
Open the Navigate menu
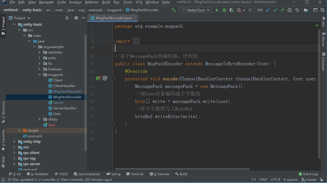46,2
